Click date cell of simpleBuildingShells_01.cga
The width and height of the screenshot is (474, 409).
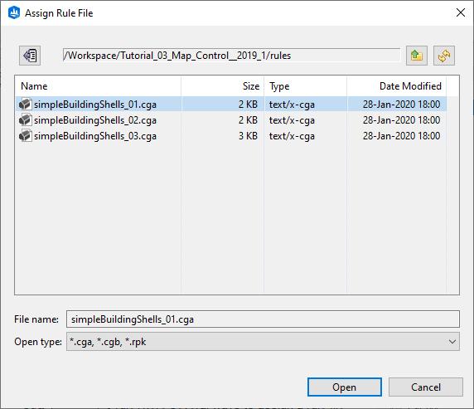point(401,105)
